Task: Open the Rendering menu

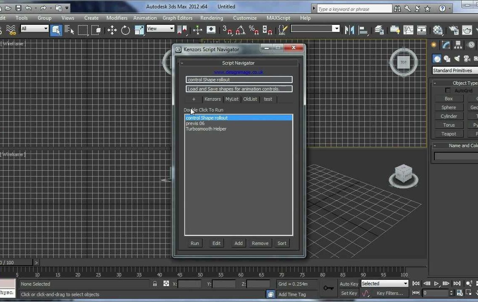Action: (x=211, y=18)
